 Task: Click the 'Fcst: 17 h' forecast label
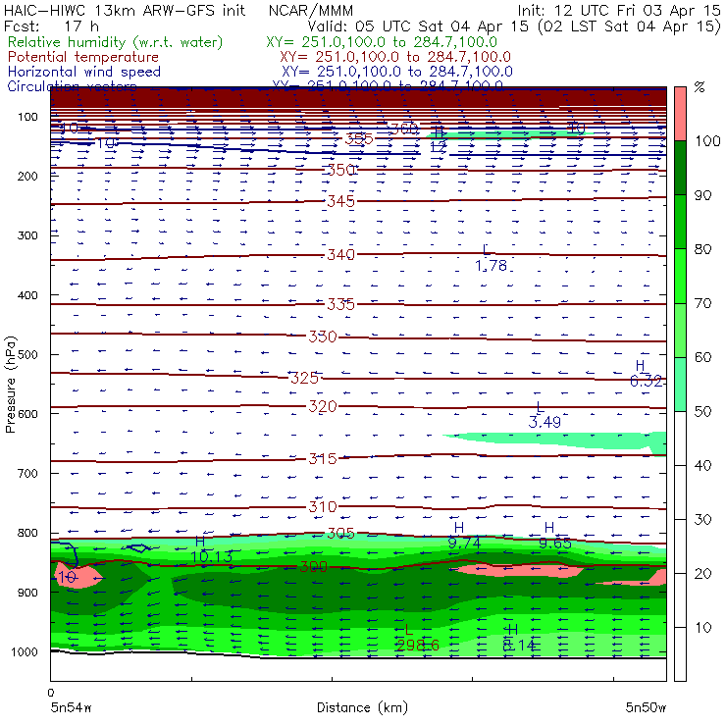coord(51,26)
